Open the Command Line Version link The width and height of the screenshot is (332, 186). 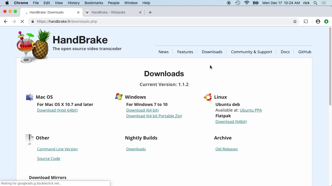(x=57, y=149)
